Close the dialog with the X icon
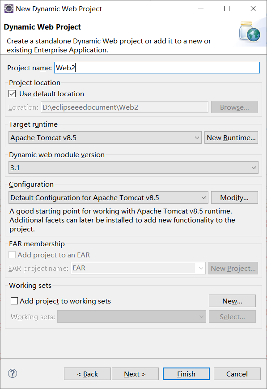 [x=253, y=9]
